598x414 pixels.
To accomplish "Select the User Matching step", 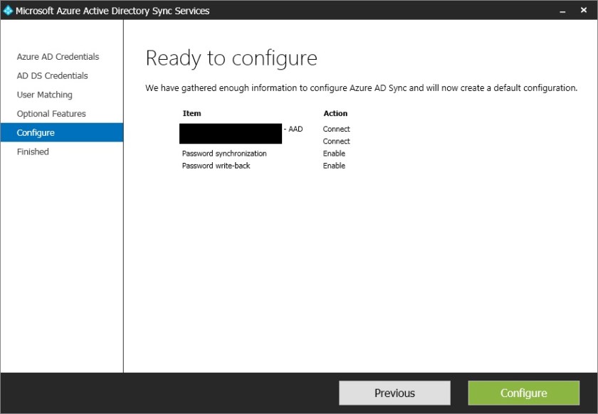I will (x=43, y=95).
